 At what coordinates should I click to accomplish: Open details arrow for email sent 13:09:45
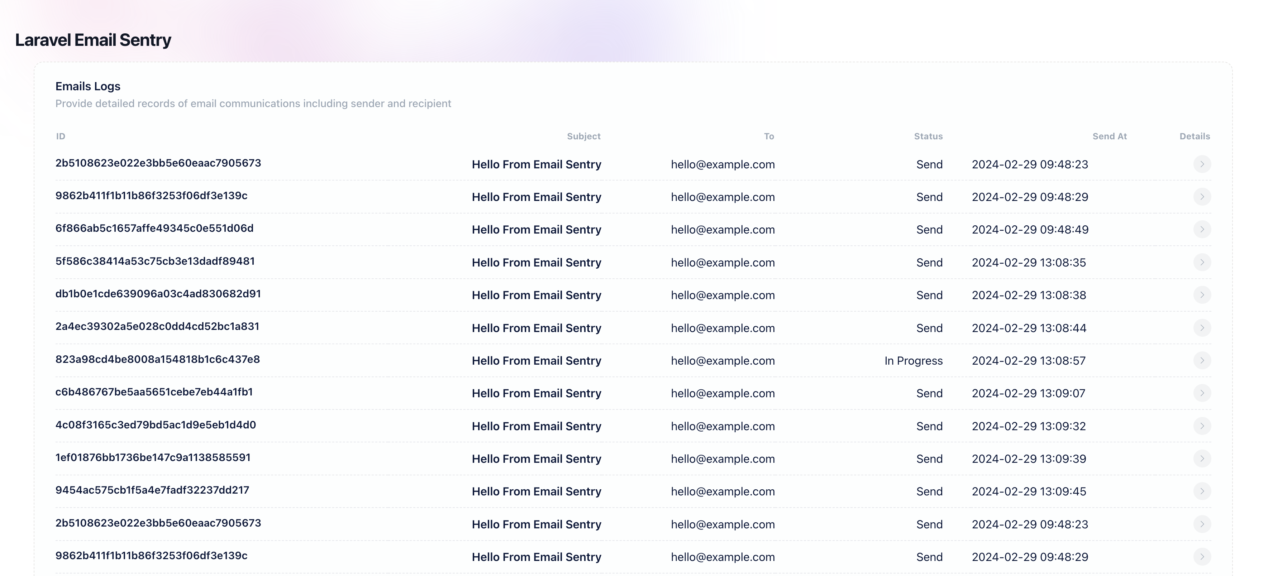click(x=1202, y=491)
